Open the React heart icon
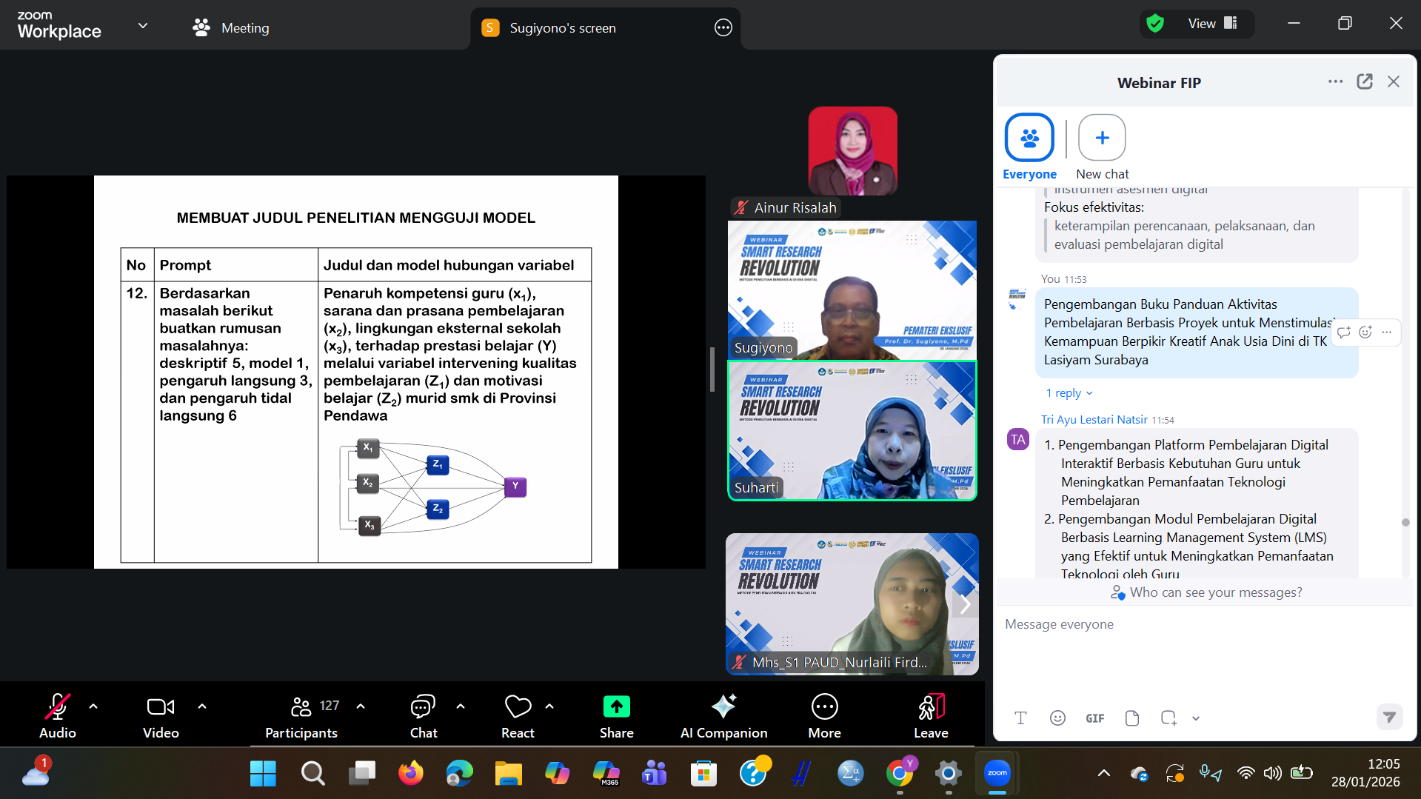This screenshot has width=1421, height=799. pos(518,707)
